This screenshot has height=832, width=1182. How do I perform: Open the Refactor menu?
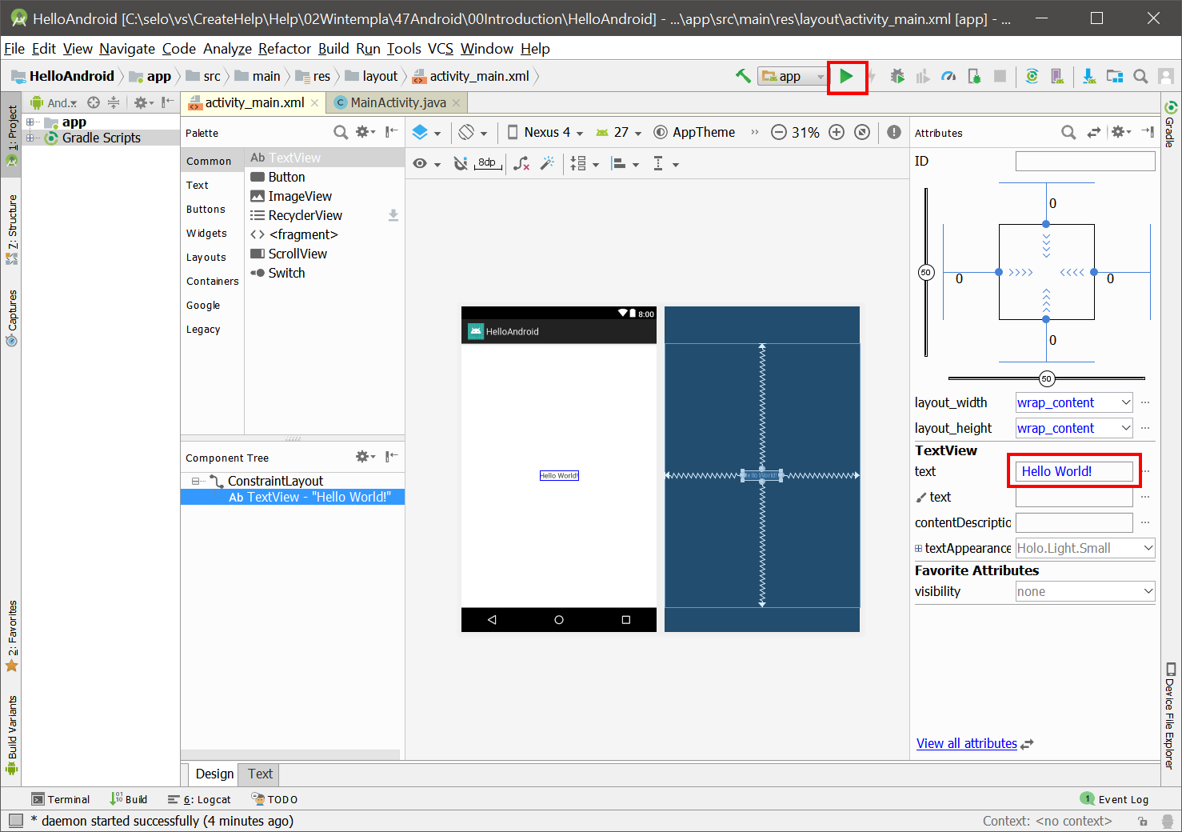[x=284, y=49]
